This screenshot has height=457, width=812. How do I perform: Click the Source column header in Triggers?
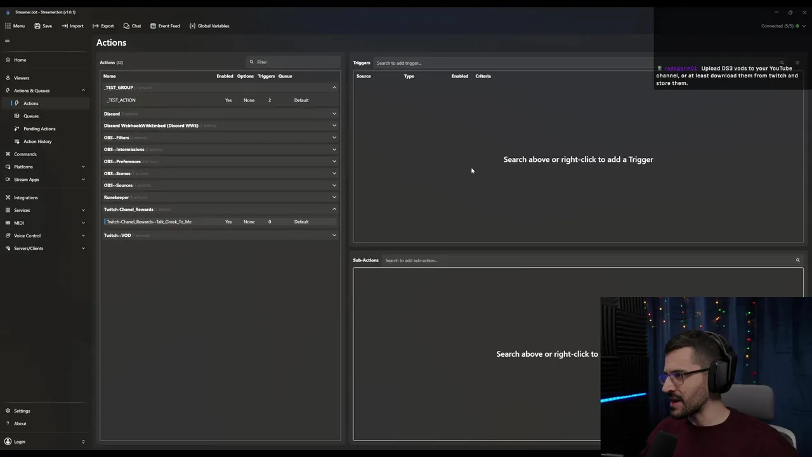coord(363,76)
